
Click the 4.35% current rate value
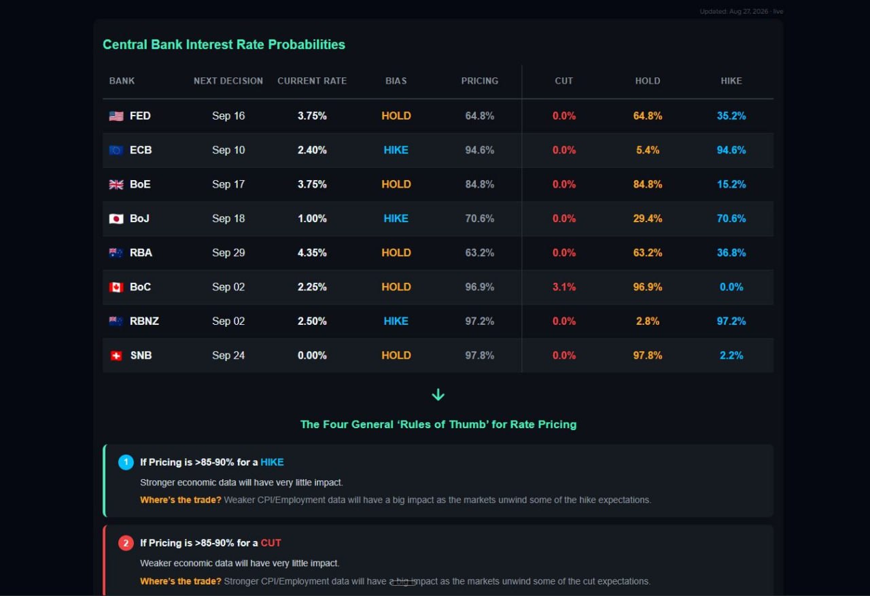312,253
